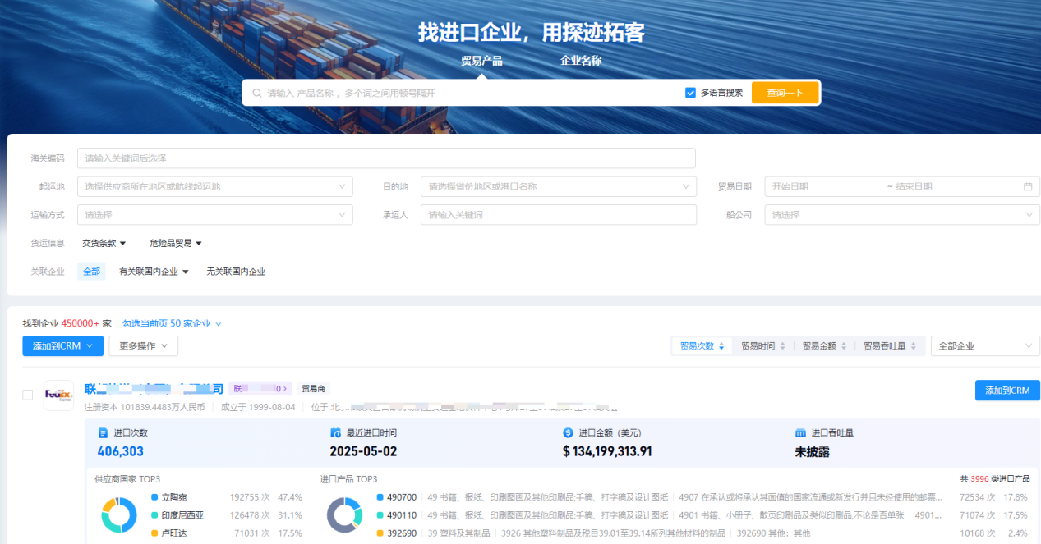The image size is (1041, 544).
Task: Click the 2025-05-02 latest import date
Action: click(x=363, y=451)
